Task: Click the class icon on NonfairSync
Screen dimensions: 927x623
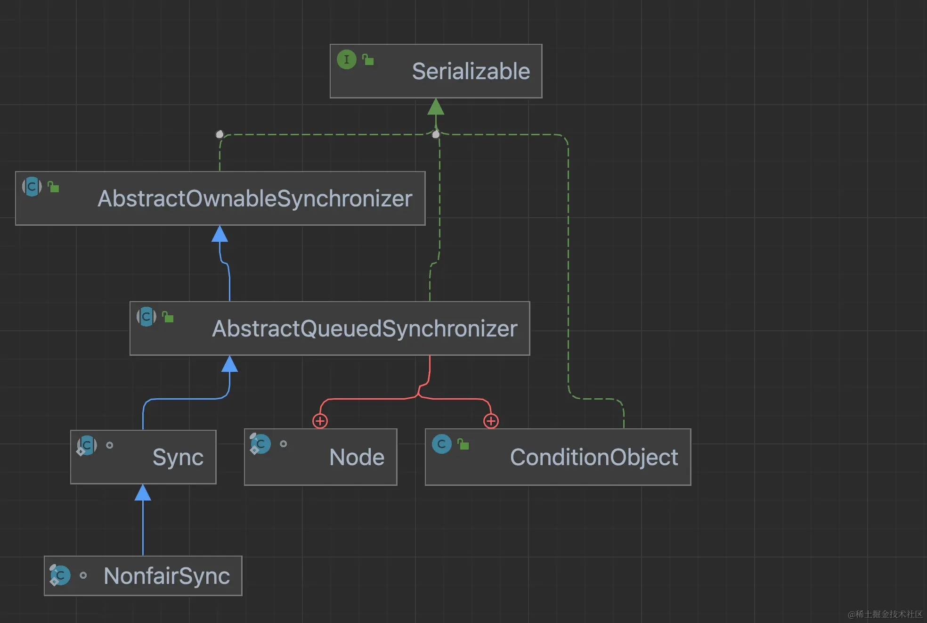Action: (x=60, y=575)
